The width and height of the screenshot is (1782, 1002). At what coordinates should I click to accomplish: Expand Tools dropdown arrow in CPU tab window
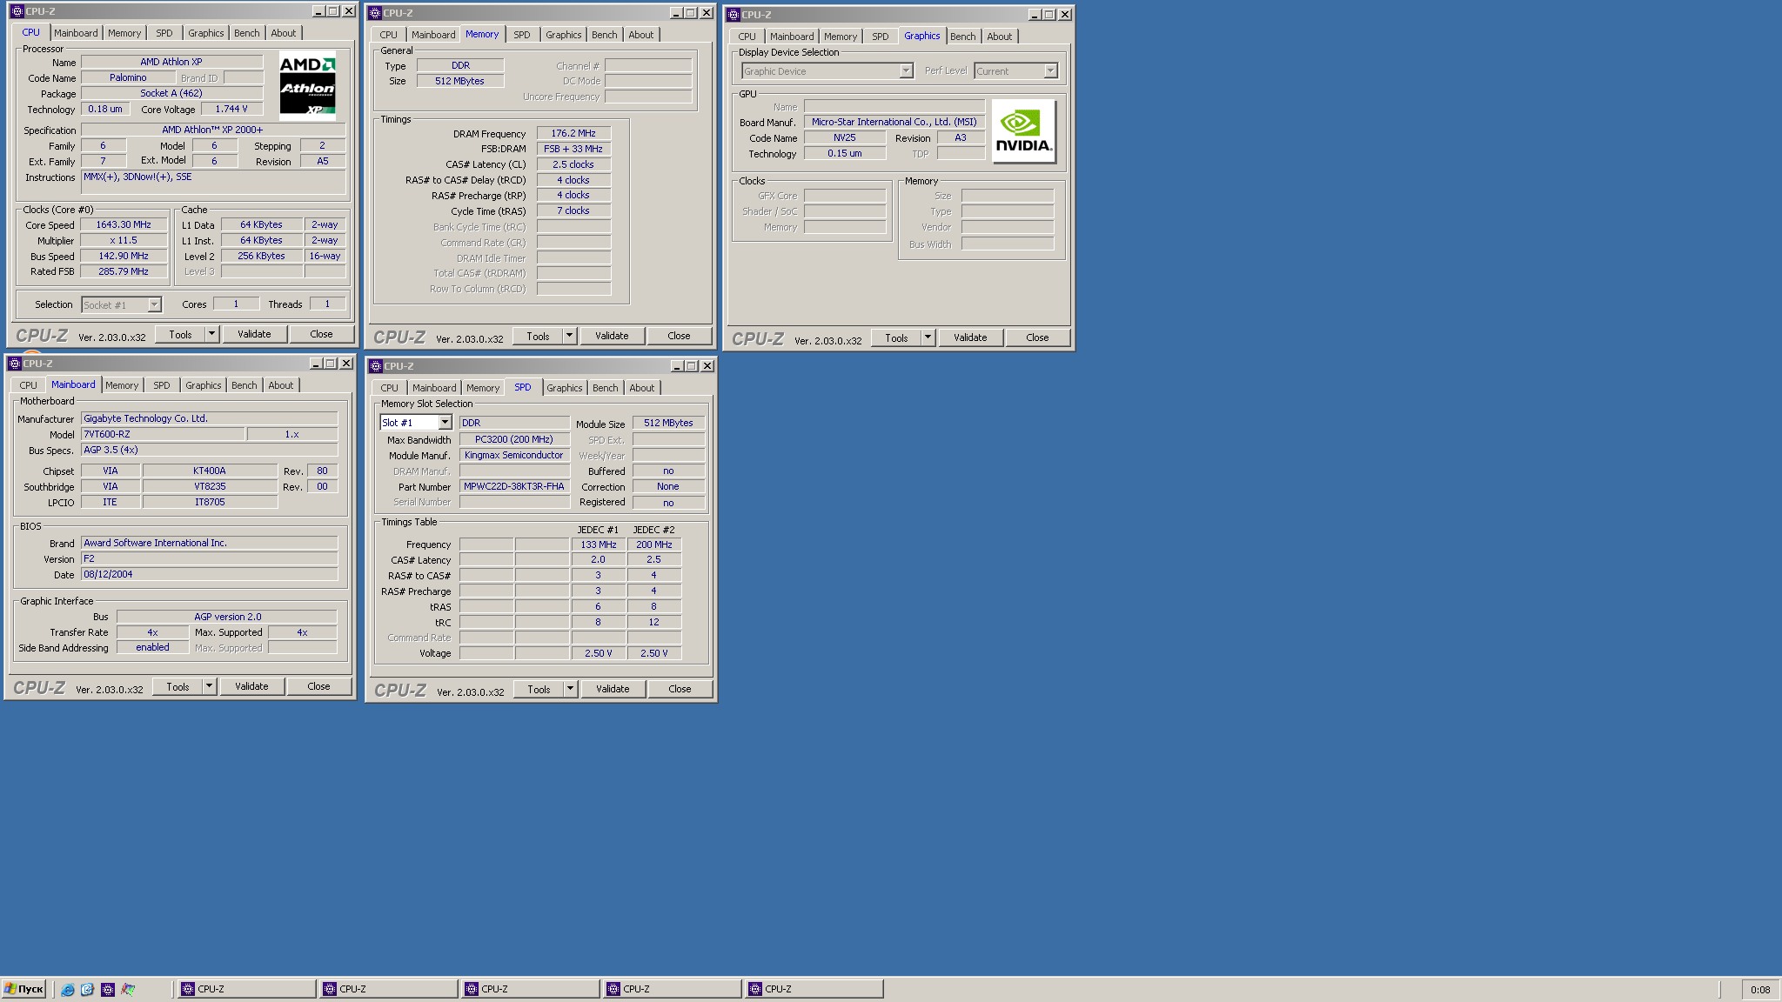pyautogui.click(x=211, y=334)
